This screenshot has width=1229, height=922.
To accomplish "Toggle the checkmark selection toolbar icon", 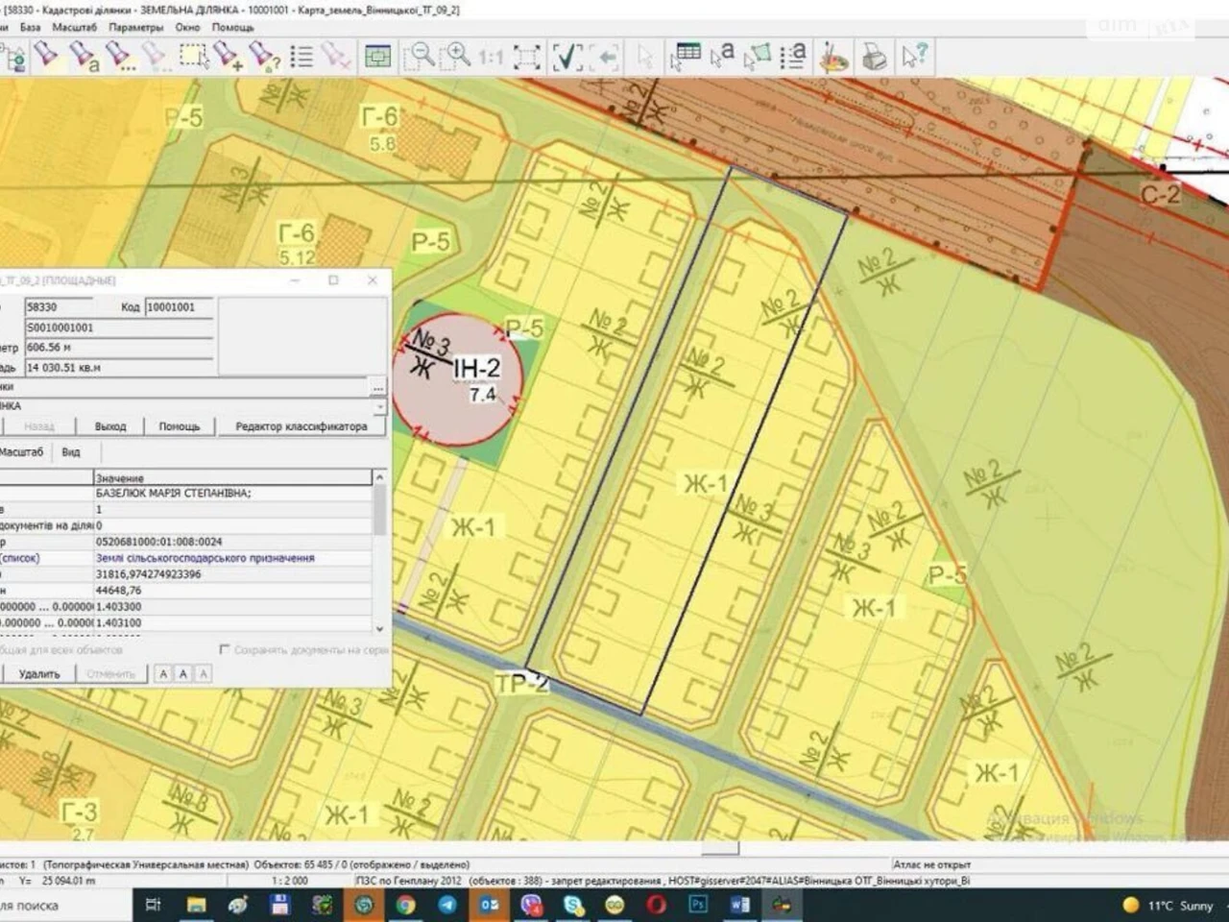I will coord(566,57).
